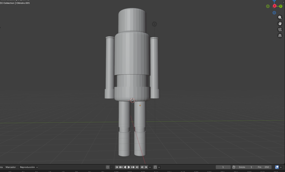Select the hip ring cylinder
This screenshot has height=172, width=285.
click(x=132, y=94)
